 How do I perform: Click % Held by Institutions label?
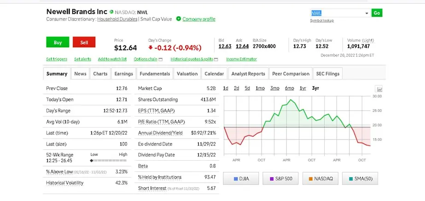[160, 177]
